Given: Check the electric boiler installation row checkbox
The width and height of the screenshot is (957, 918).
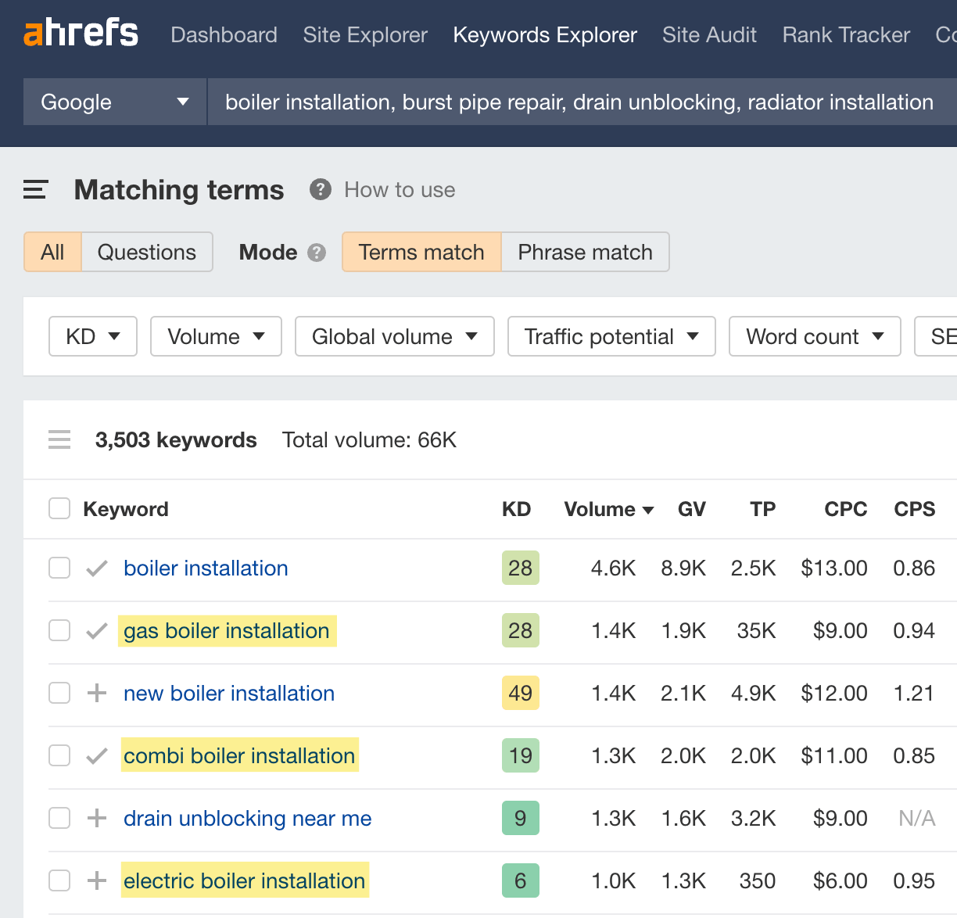Looking at the screenshot, I should (59, 880).
